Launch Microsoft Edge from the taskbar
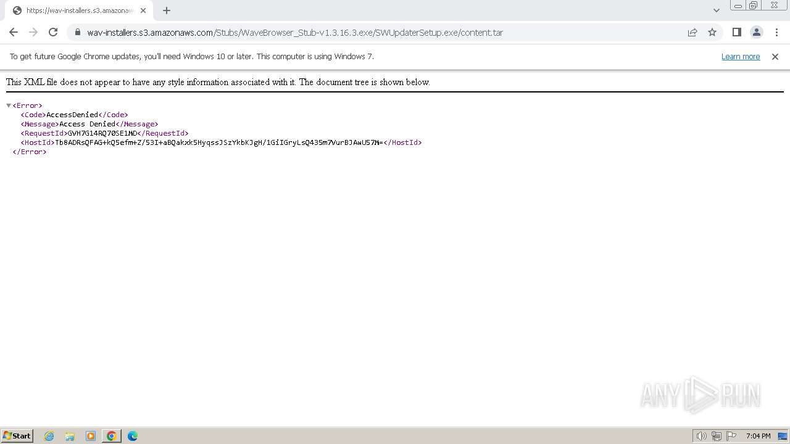The height and width of the screenshot is (444, 790). pyautogui.click(x=133, y=436)
